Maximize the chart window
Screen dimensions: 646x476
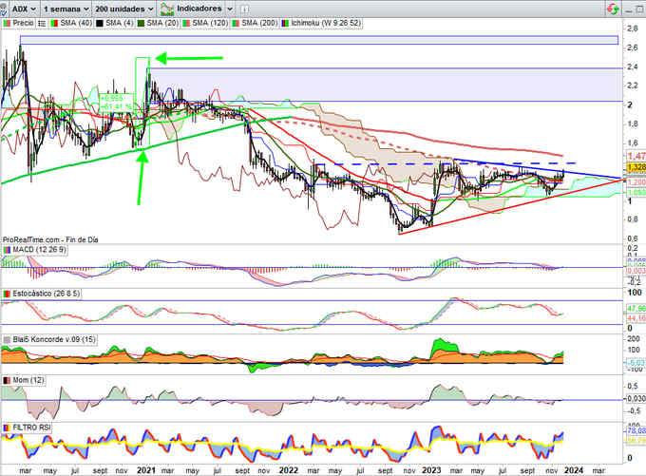click(640, 10)
